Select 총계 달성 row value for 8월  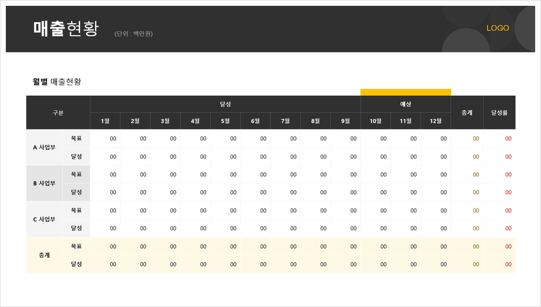323,264
